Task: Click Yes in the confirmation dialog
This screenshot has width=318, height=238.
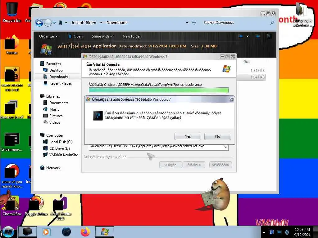Action: click(188, 136)
